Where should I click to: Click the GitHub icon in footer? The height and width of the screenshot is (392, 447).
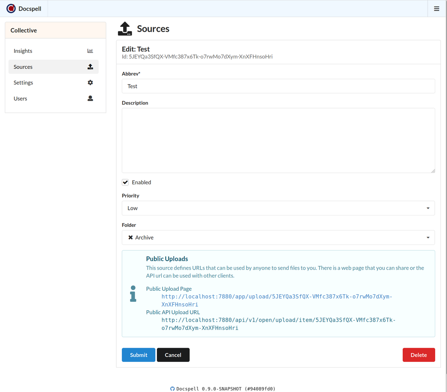pos(172,389)
